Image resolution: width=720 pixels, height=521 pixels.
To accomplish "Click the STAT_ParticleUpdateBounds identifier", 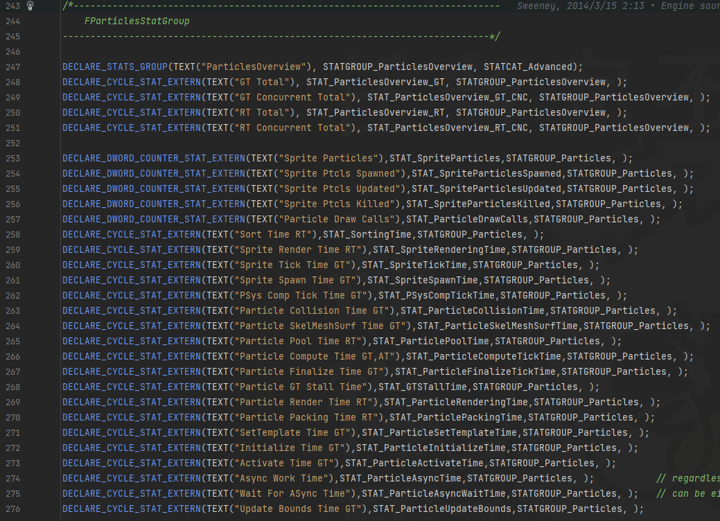I will pos(441,509).
